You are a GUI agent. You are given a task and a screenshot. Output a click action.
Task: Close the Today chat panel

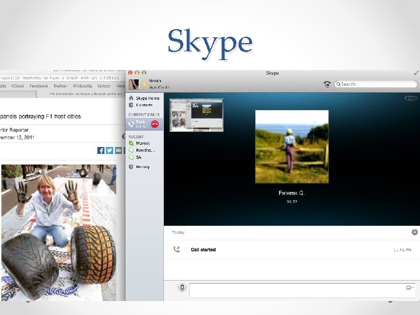pos(414,232)
